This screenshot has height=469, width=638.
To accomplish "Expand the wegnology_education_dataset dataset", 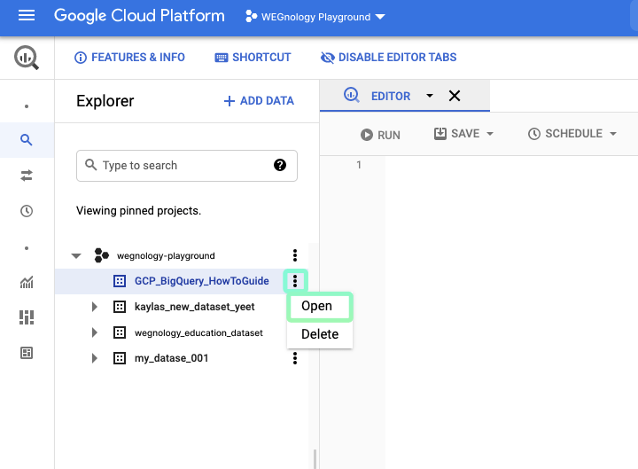I will (x=95, y=332).
